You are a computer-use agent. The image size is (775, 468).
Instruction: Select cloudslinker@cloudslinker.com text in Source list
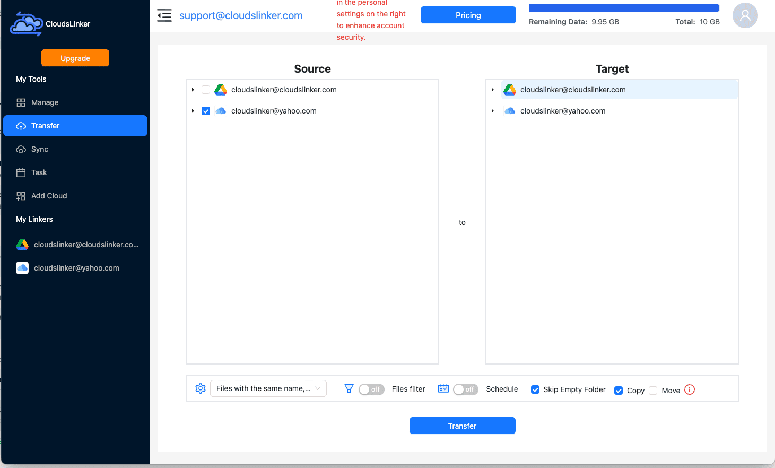tap(284, 90)
